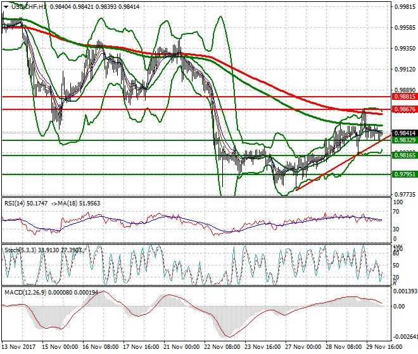Click the 0.001393 MACD scale value
This screenshot has width=418, height=354.
[x=404, y=291]
